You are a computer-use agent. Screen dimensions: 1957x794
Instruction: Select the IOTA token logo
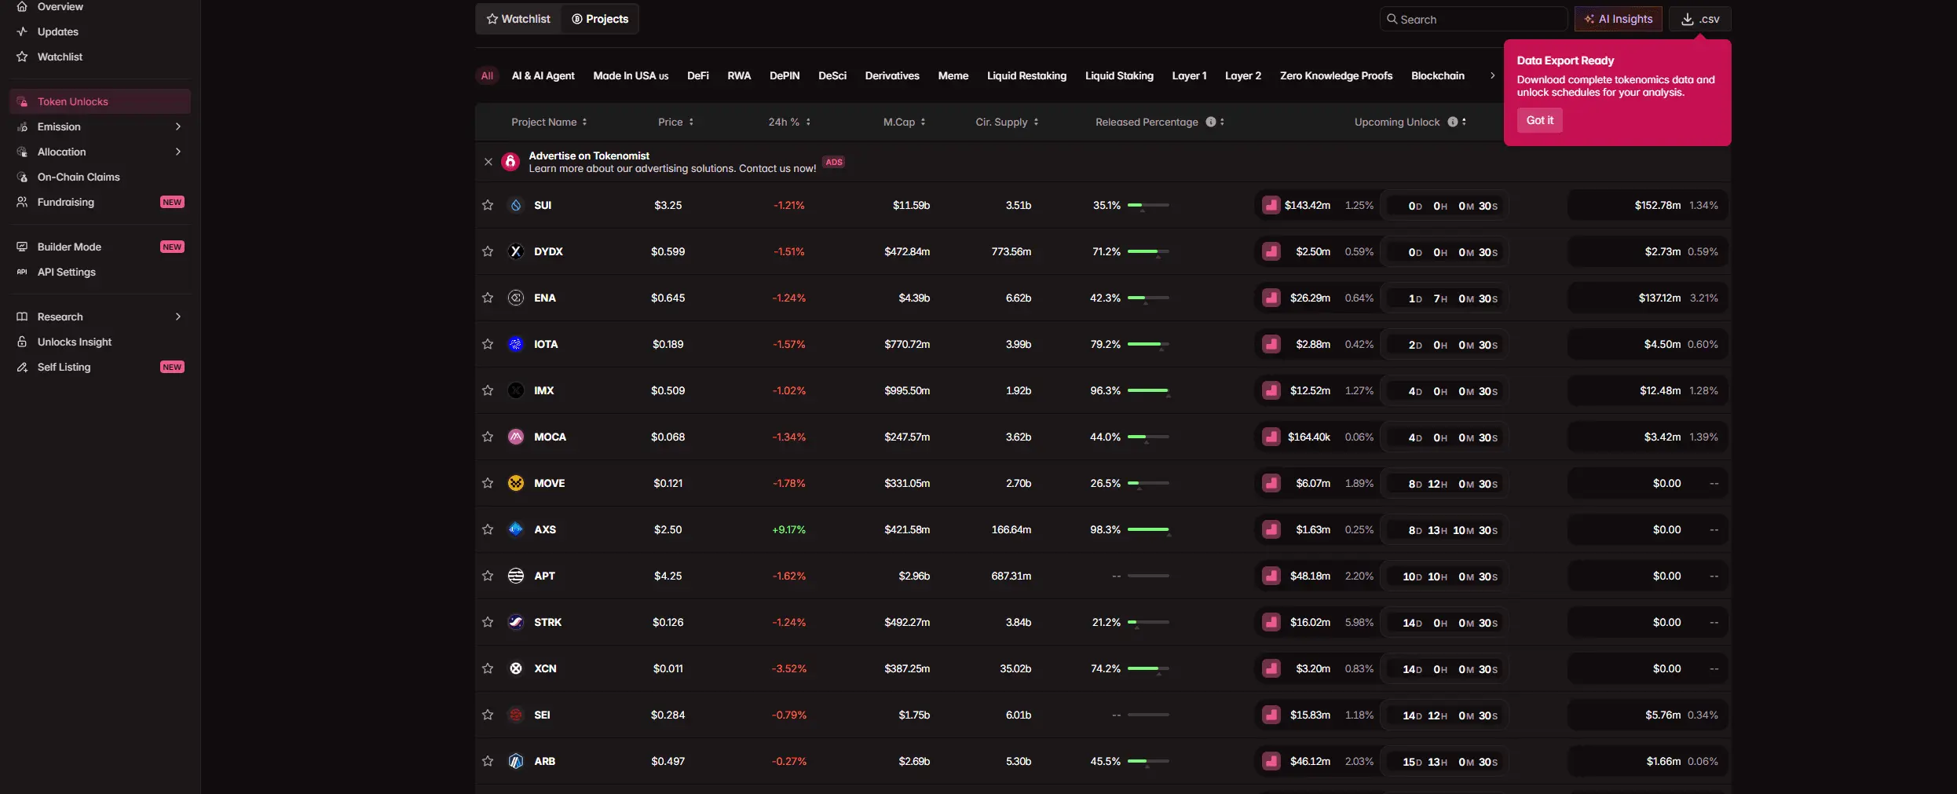[x=516, y=344]
